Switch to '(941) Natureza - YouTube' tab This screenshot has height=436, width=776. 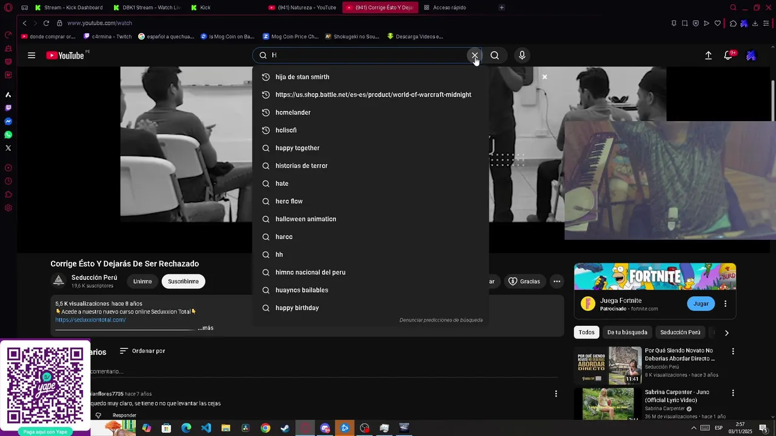(x=303, y=7)
